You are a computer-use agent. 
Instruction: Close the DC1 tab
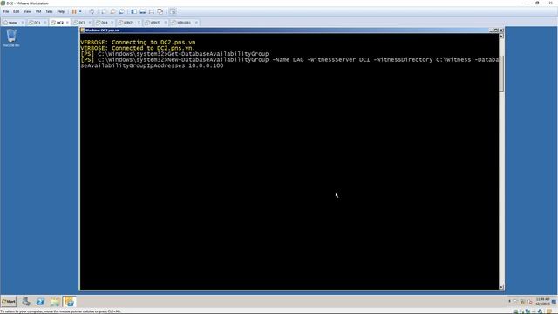[44, 23]
